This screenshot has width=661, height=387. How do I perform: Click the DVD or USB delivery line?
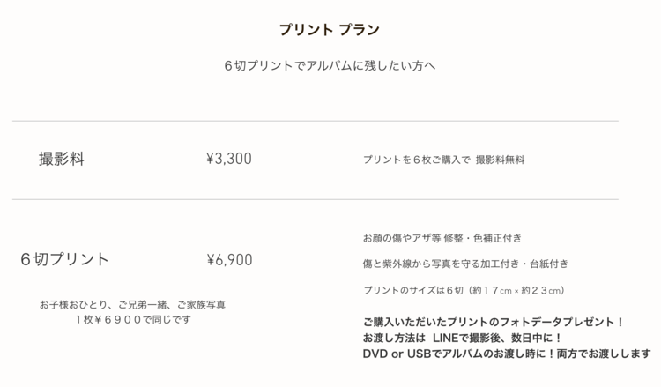tap(507, 354)
